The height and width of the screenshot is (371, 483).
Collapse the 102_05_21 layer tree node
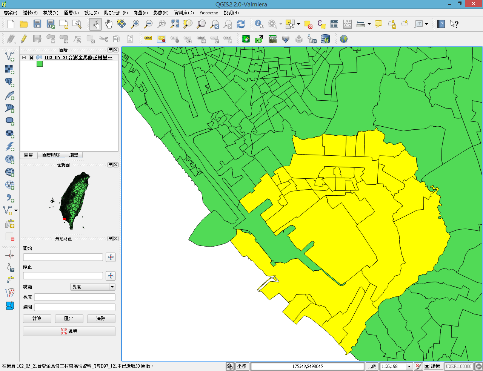(24, 58)
